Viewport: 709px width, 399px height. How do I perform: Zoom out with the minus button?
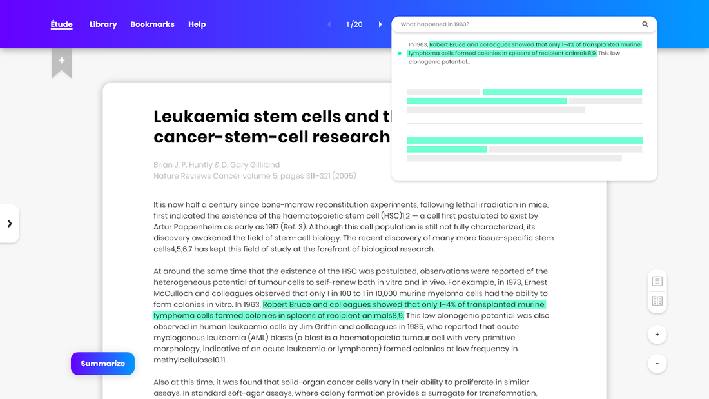click(x=657, y=364)
